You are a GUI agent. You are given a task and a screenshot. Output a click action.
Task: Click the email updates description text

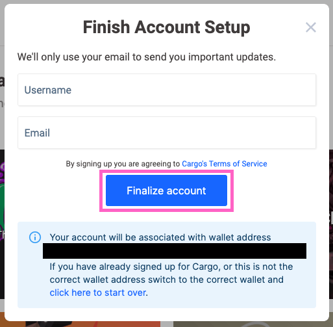tap(147, 57)
